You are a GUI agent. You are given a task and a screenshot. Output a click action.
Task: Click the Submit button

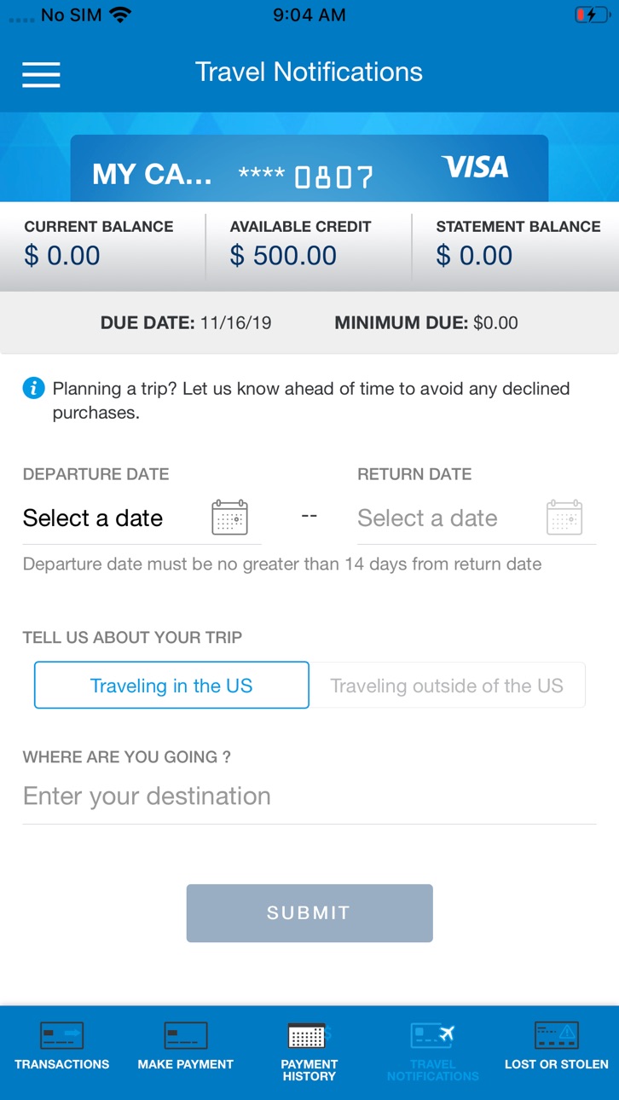pos(309,913)
